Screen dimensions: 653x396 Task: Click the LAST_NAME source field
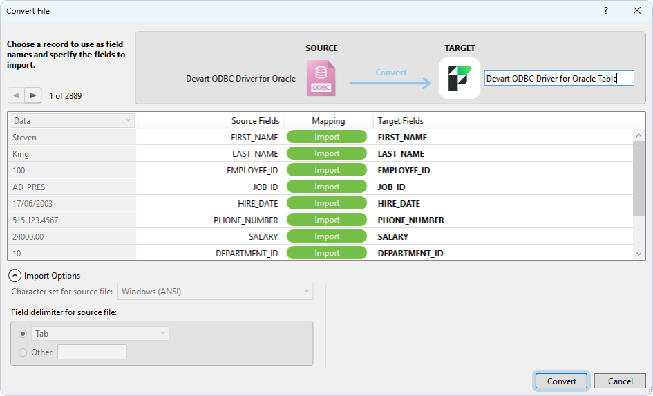(x=255, y=154)
